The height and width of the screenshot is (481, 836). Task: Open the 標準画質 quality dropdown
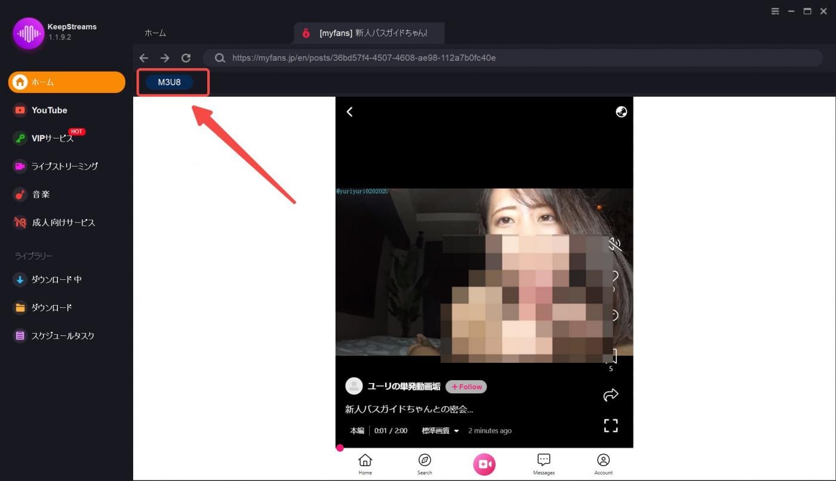pos(440,430)
